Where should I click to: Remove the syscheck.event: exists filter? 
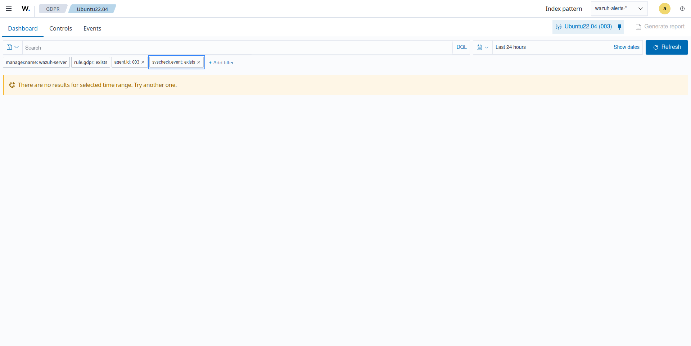(x=199, y=62)
